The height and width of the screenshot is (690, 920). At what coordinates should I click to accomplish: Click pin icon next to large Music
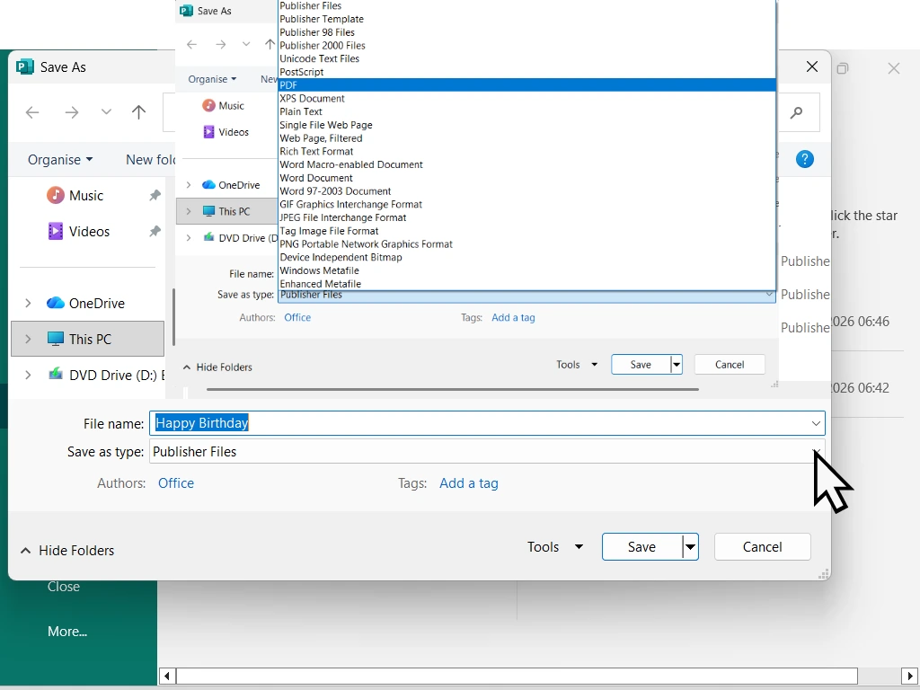pos(155,195)
